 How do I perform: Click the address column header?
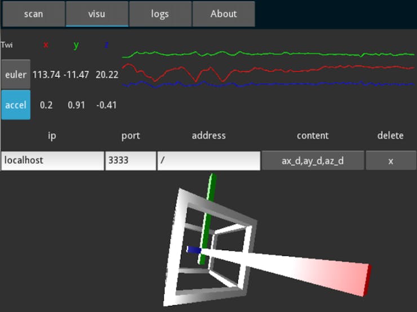coord(208,135)
